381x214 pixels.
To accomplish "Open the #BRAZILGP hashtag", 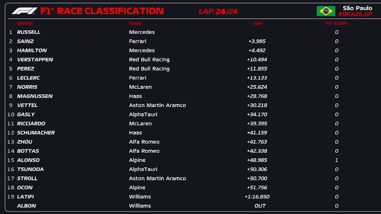I will pos(355,14).
